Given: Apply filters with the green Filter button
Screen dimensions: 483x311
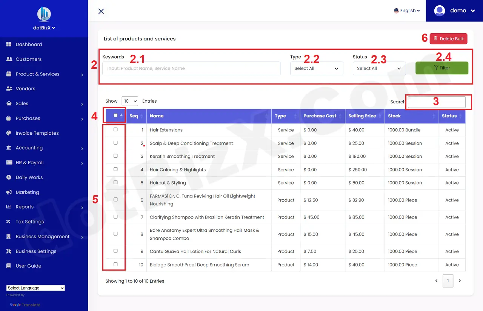Looking at the screenshot, I should tap(441, 68).
